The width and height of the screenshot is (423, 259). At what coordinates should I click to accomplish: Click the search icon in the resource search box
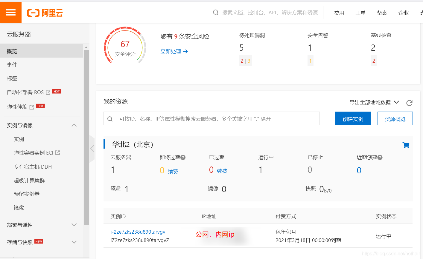pos(110,119)
